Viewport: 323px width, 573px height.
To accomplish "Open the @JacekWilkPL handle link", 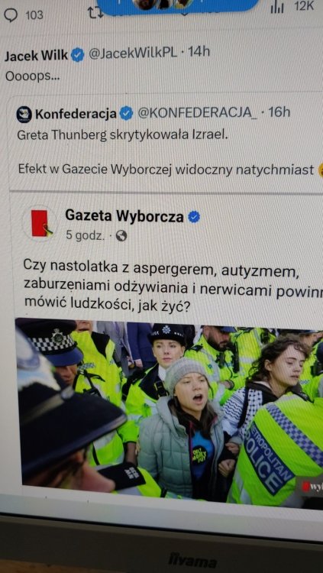I will coord(133,53).
